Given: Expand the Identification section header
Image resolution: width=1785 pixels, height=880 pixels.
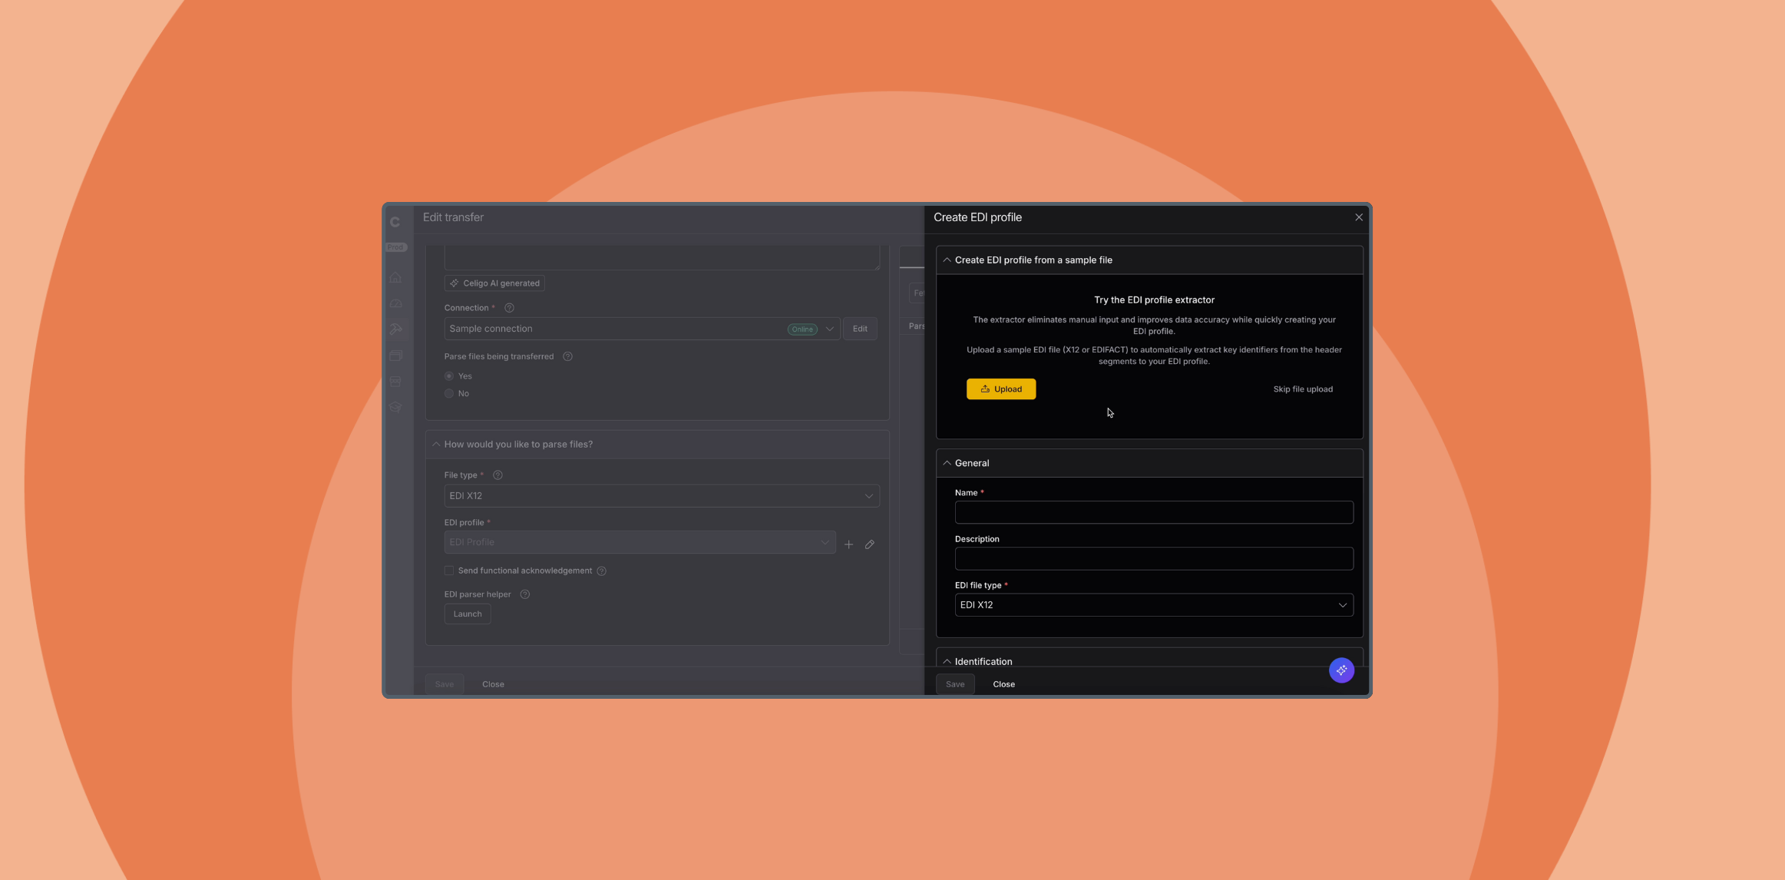Looking at the screenshot, I should [x=983, y=661].
